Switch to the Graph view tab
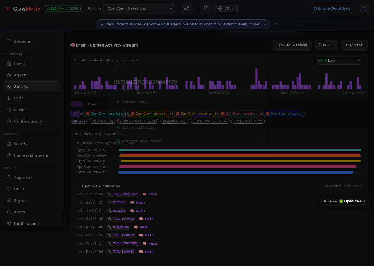The width and height of the screenshot is (374, 266). 93,104
